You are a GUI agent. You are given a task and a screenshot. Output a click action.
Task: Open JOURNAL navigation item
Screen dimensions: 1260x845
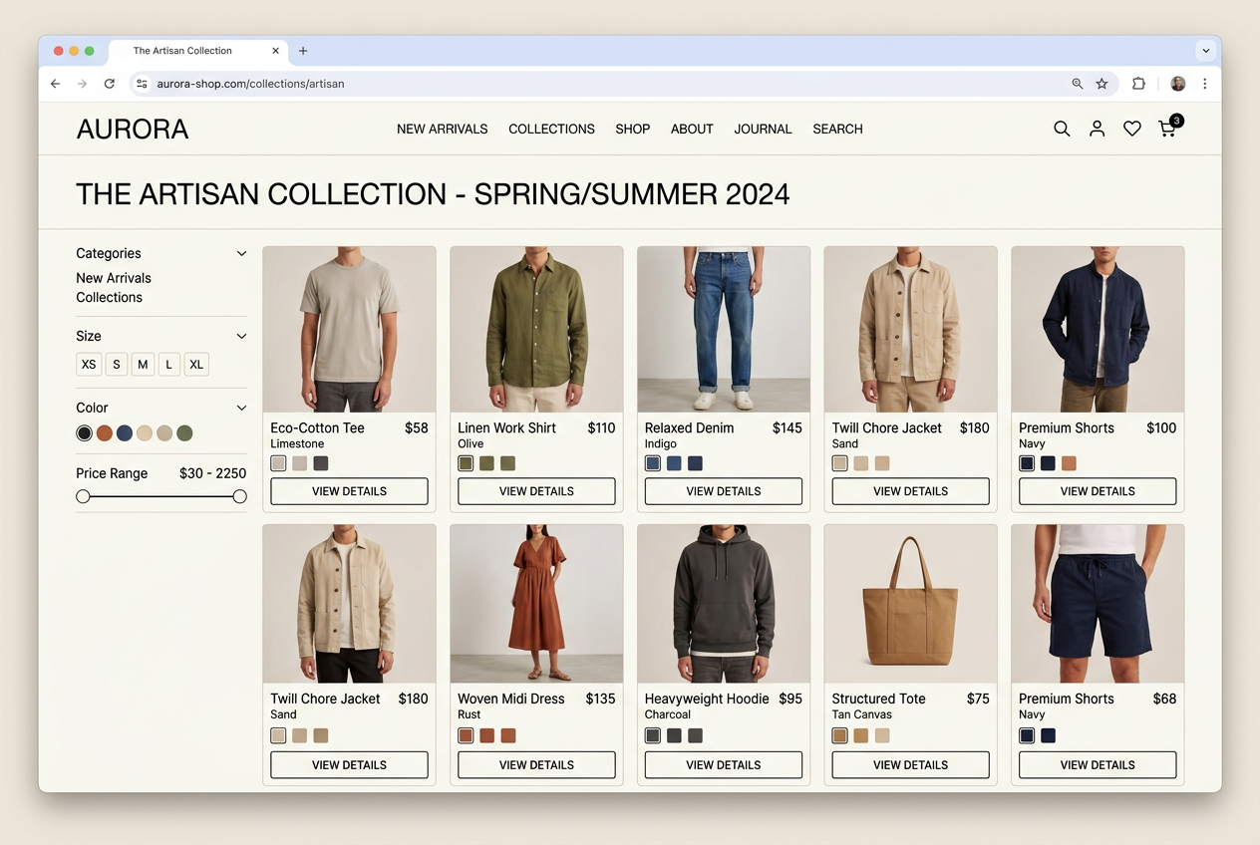[x=764, y=129]
